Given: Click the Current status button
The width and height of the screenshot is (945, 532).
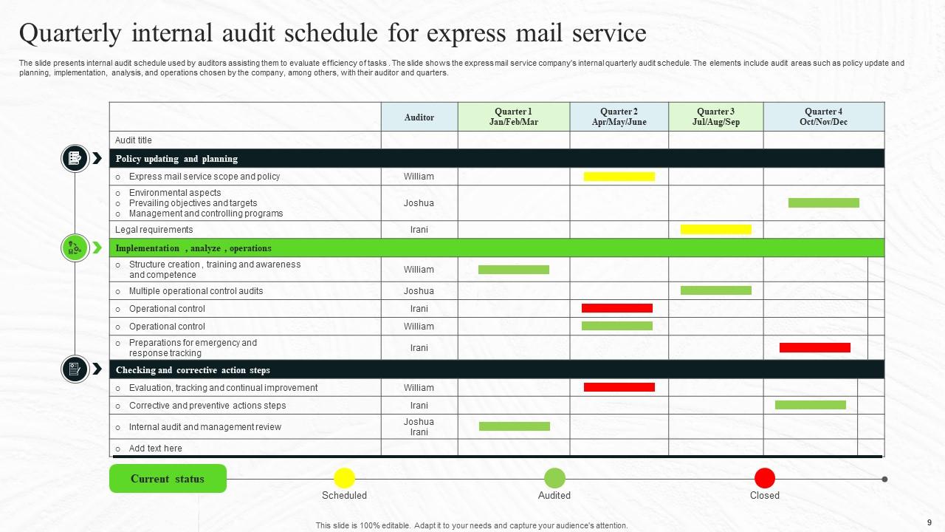Looking at the screenshot, I should pos(168,478).
